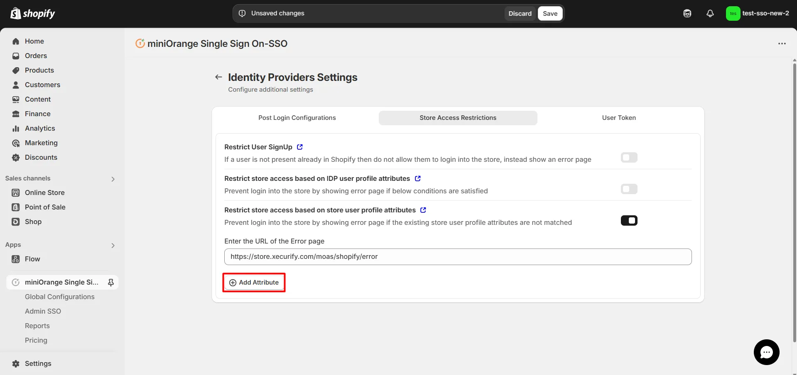Open store user profile attributes help link icon
The image size is (797, 375).
pyautogui.click(x=423, y=210)
